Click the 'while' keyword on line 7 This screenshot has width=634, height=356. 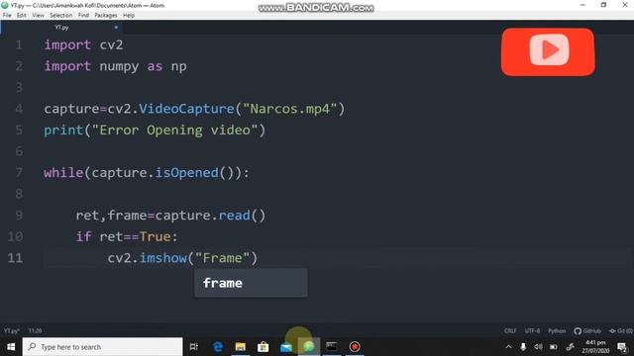pyautogui.click(x=63, y=173)
